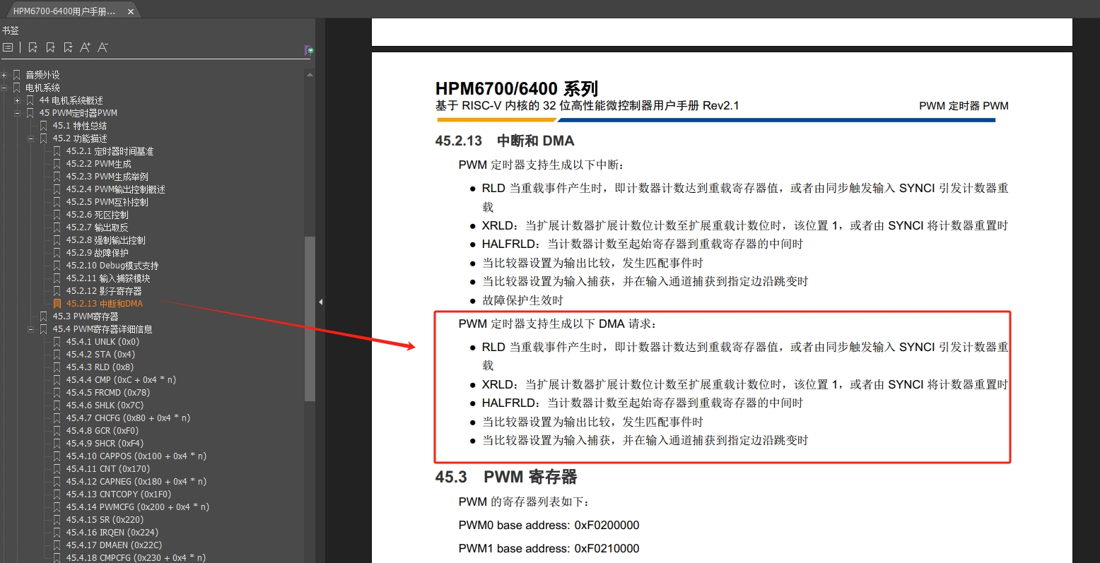Collapse the 电机系统 tree node
Screen dimensions: 1100x563
(x=6, y=87)
